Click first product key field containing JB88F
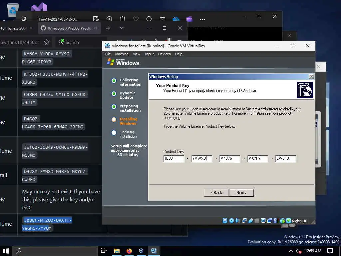341x256 pixels. (x=174, y=158)
